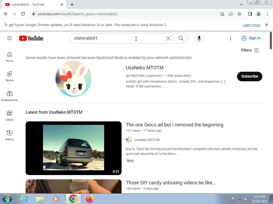This screenshot has height=204, width=273.
Task: Click the Action Center flag tray icon
Action: (233, 199)
